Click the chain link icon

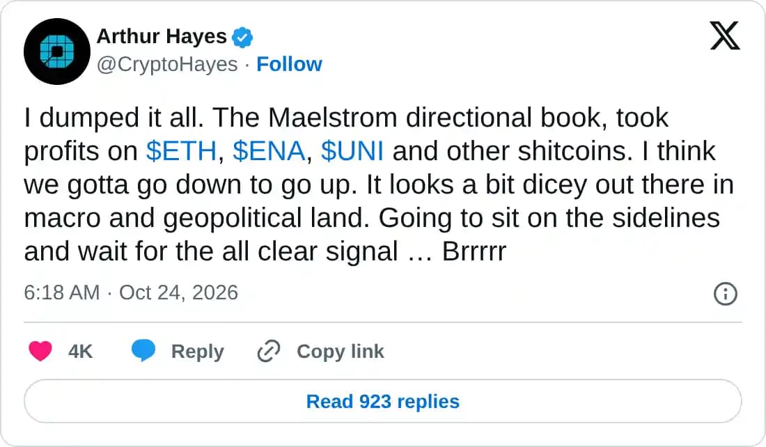(269, 351)
